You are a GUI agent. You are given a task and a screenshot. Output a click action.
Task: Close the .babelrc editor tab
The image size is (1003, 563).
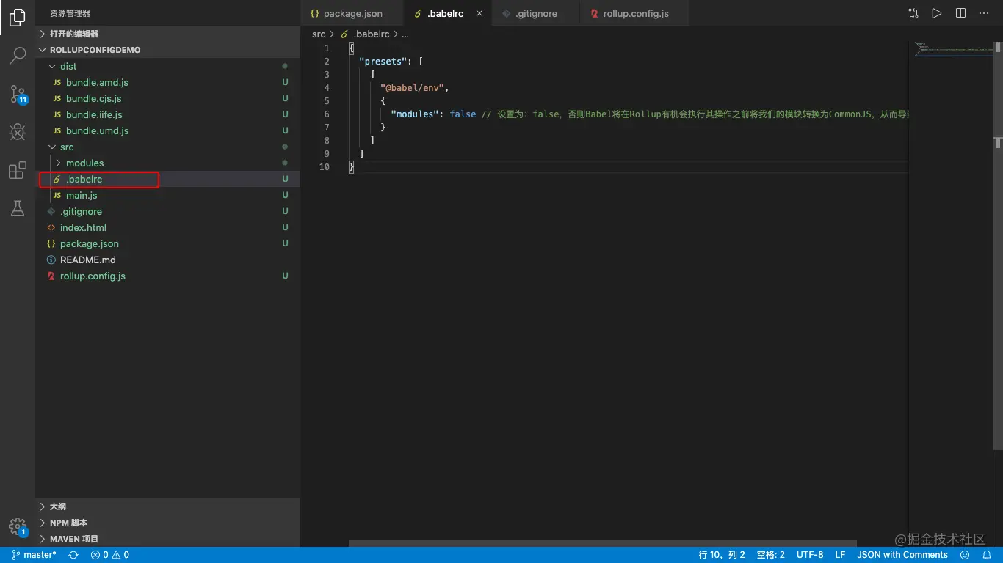480,13
